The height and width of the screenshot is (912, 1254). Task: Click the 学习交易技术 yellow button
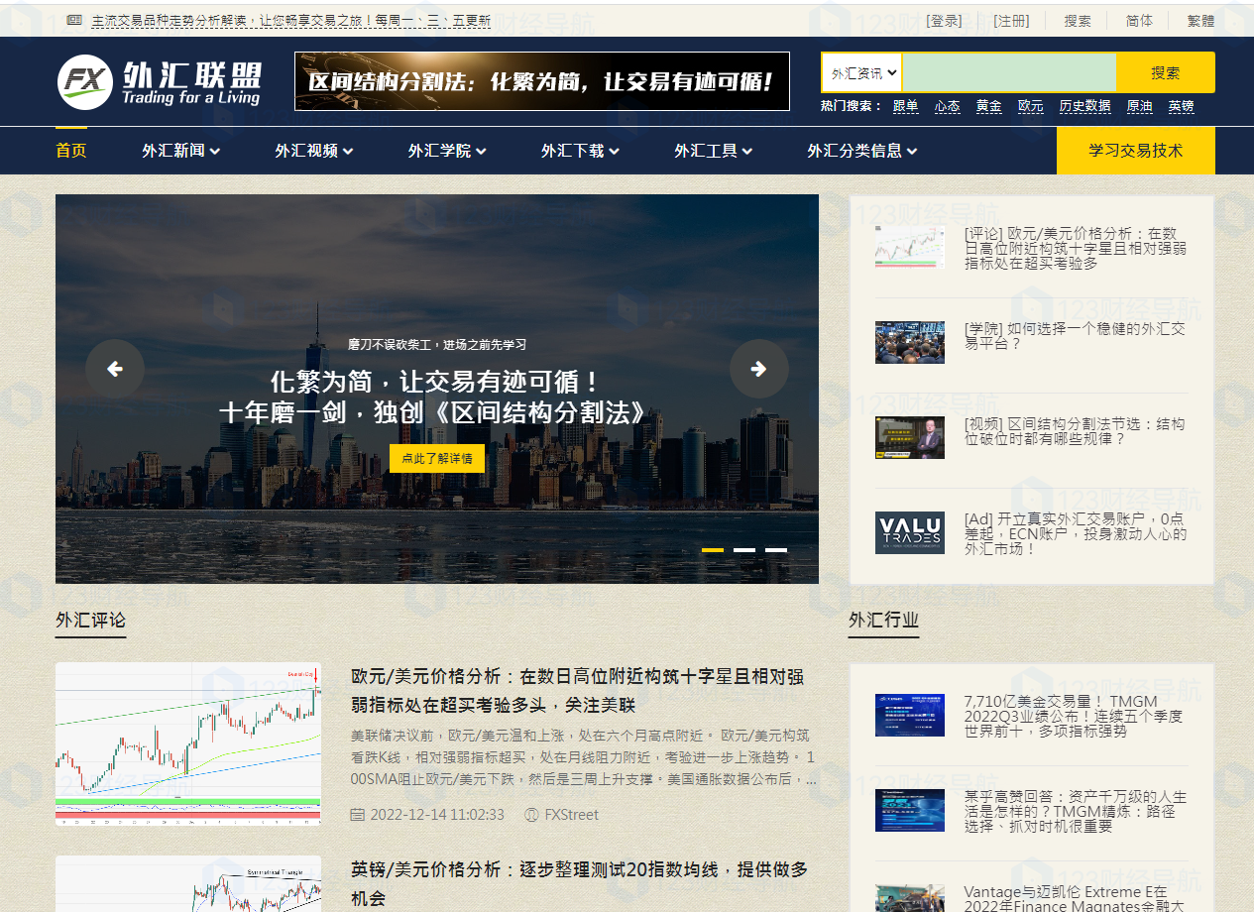pos(1135,151)
